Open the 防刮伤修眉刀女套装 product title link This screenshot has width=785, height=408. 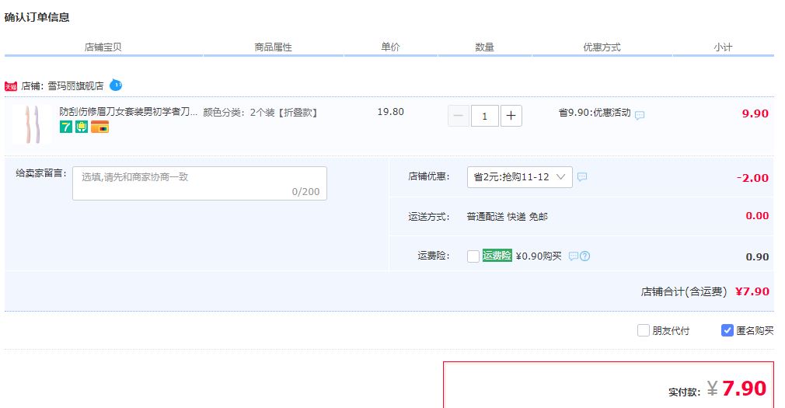tap(128, 112)
